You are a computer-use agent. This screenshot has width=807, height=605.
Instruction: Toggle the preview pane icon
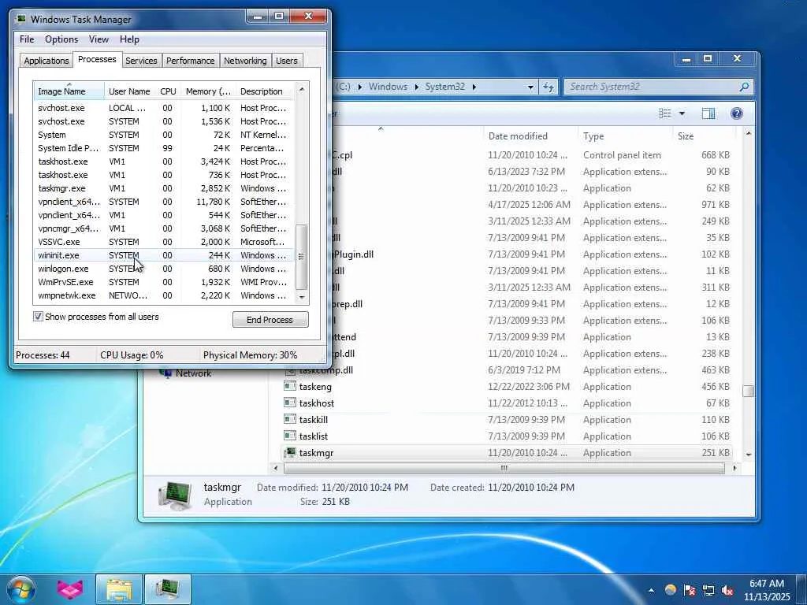708,113
